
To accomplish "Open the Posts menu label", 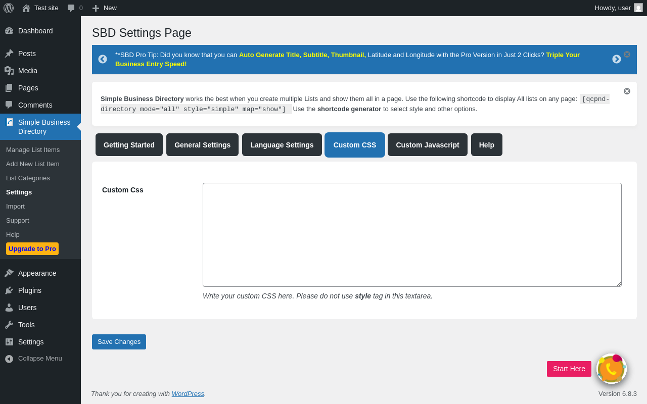I will (27, 54).
